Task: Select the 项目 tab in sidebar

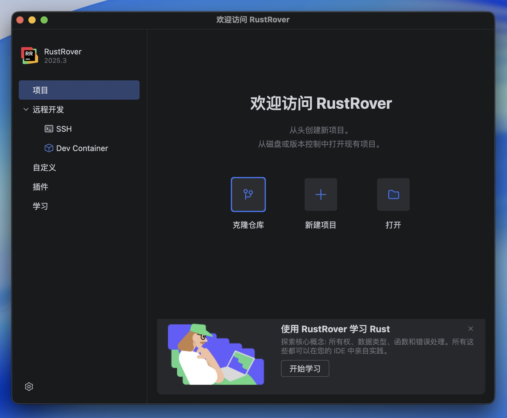Action: pyautogui.click(x=79, y=90)
